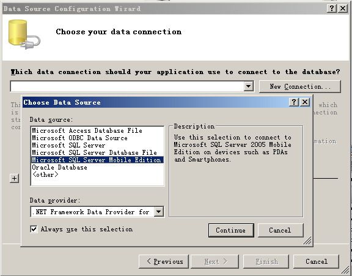Click Cancel in Choose Data Source dialog
Viewport: 352px width, 276px height.
pyautogui.click(x=280, y=230)
